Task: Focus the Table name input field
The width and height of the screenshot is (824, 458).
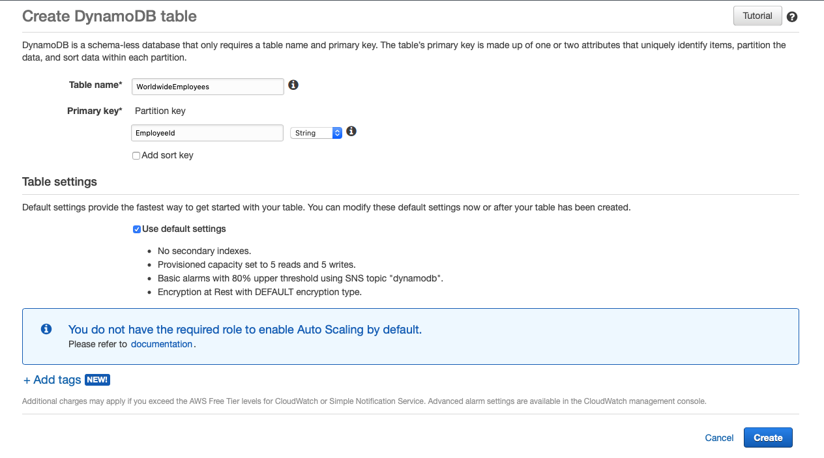Action: [x=208, y=86]
